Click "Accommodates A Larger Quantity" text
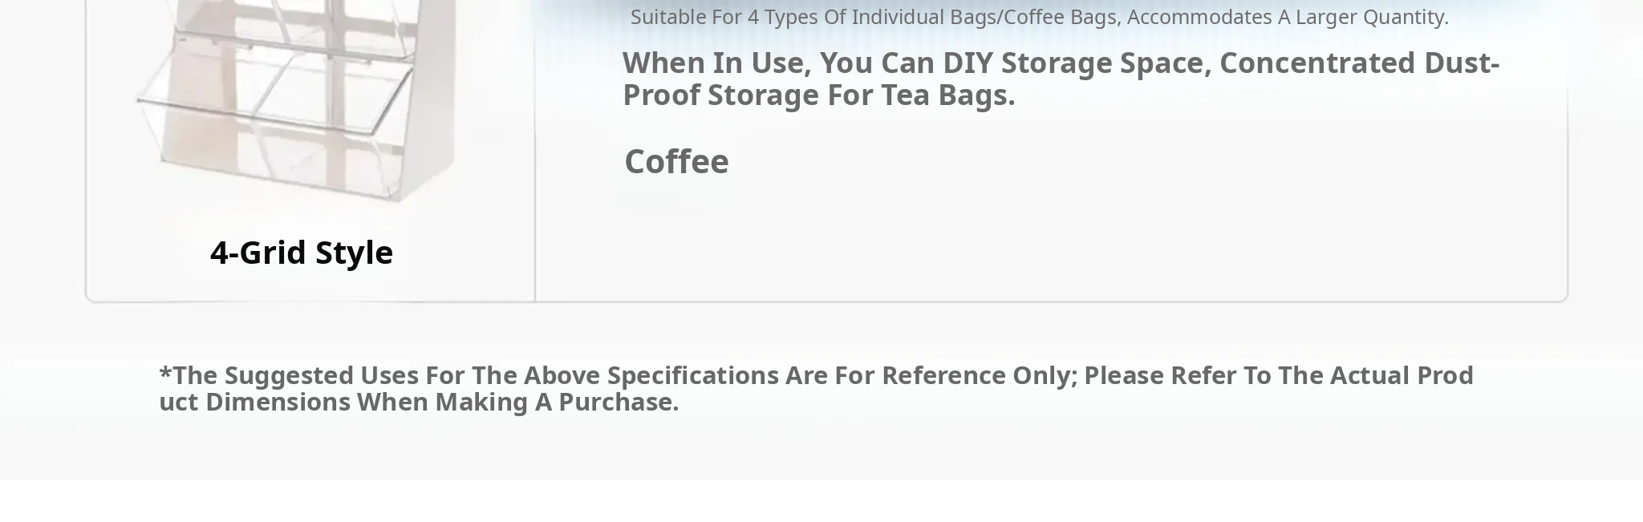 click(x=1287, y=17)
